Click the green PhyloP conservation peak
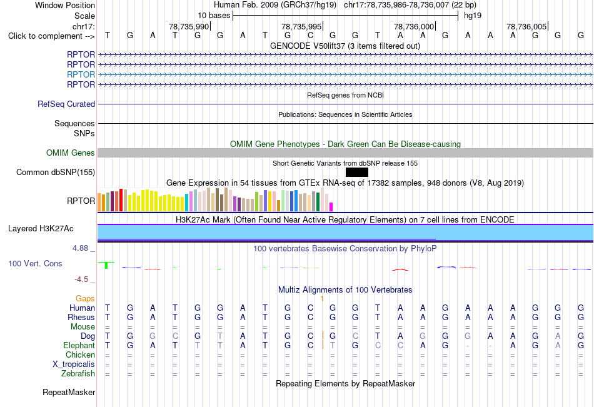594x407 pixels. click(x=106, y=265)
